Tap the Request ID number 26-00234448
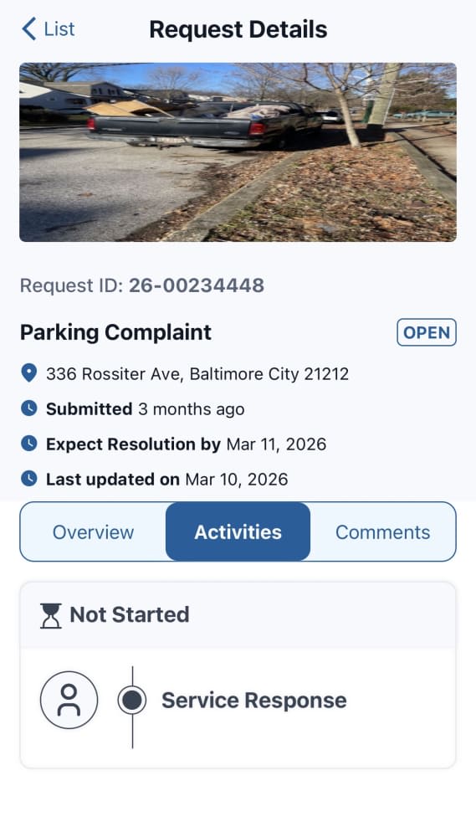Image resolution: width=476 pixels, height=837 pixels. [197, 285]
